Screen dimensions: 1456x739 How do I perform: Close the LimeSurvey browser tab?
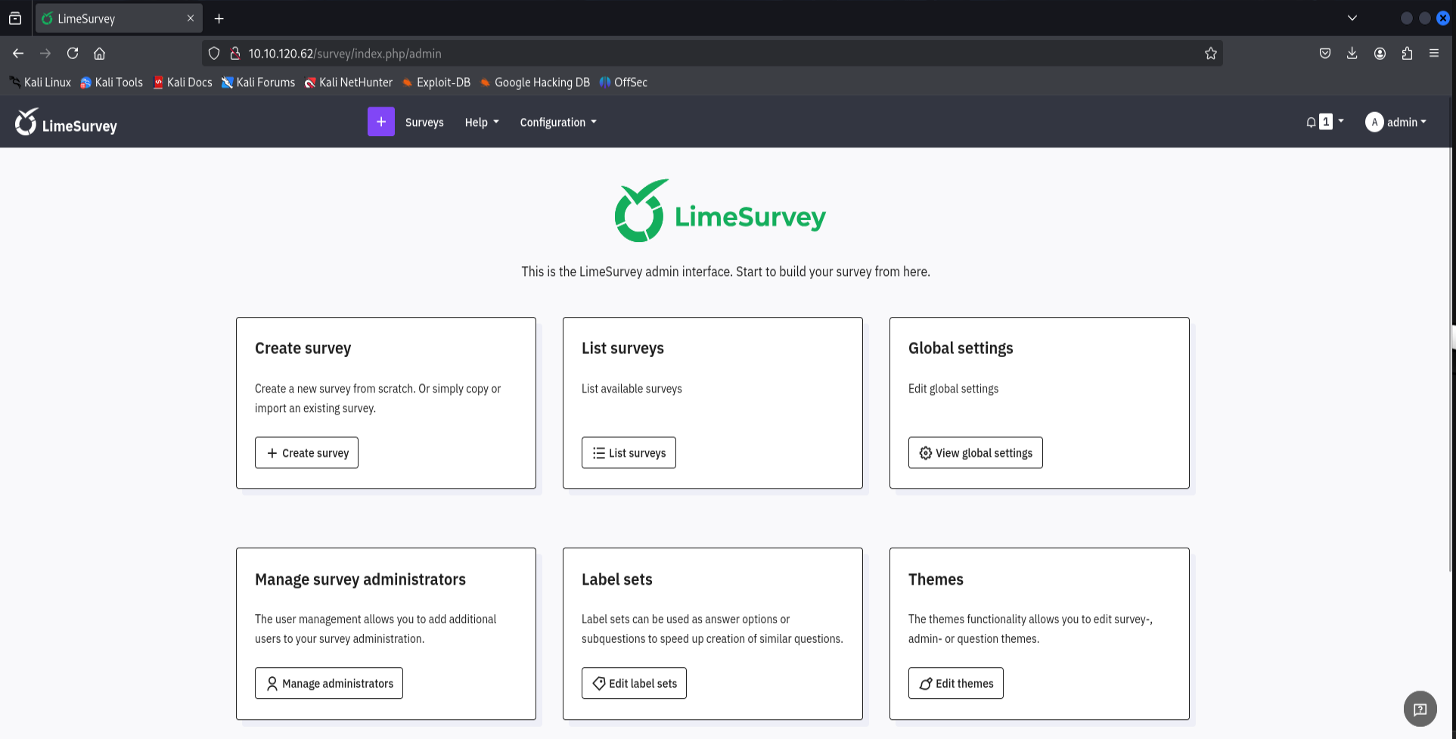(x=191, y=18)
